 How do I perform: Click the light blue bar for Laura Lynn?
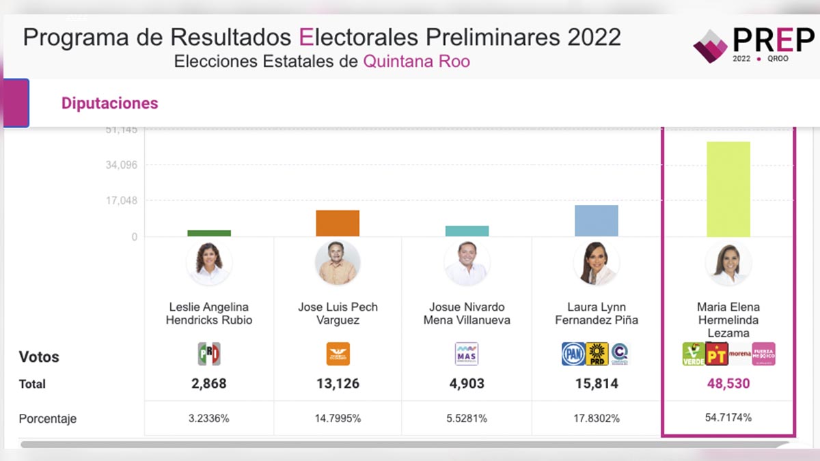click(x=596, y=221)
